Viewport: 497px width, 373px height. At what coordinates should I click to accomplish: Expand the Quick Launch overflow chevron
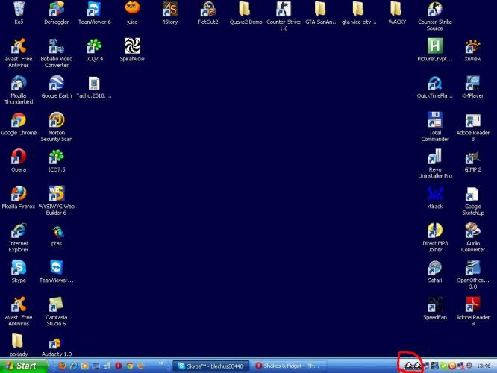point(161,363)
